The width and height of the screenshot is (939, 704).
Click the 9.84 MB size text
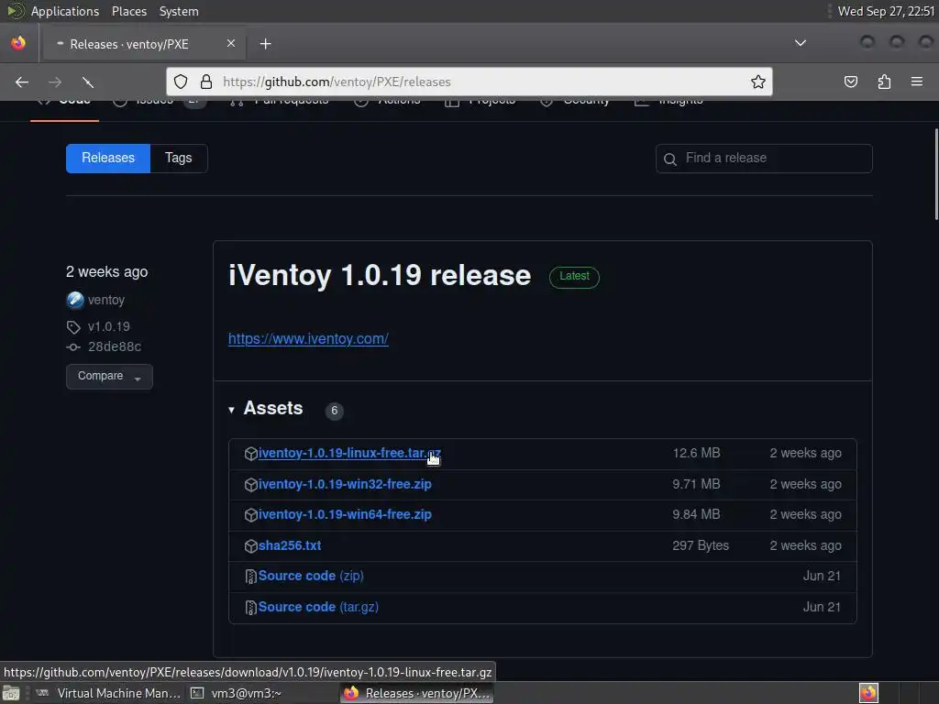point(696,515)
